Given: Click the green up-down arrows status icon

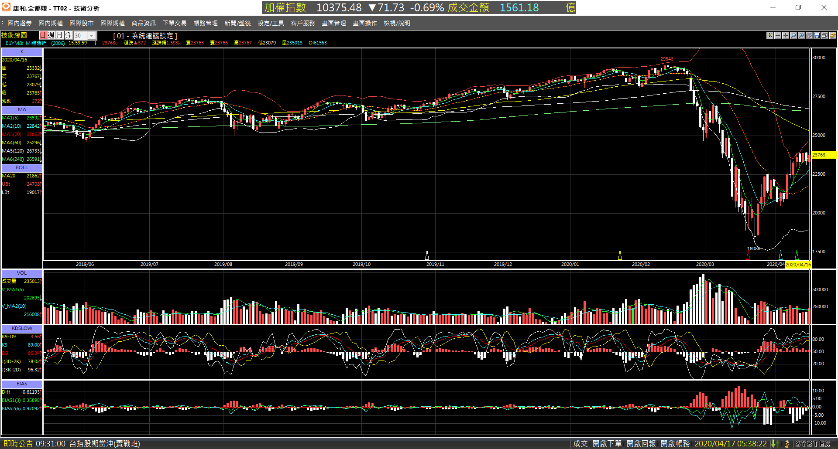Looking at the screenshot, I should 775,444.
